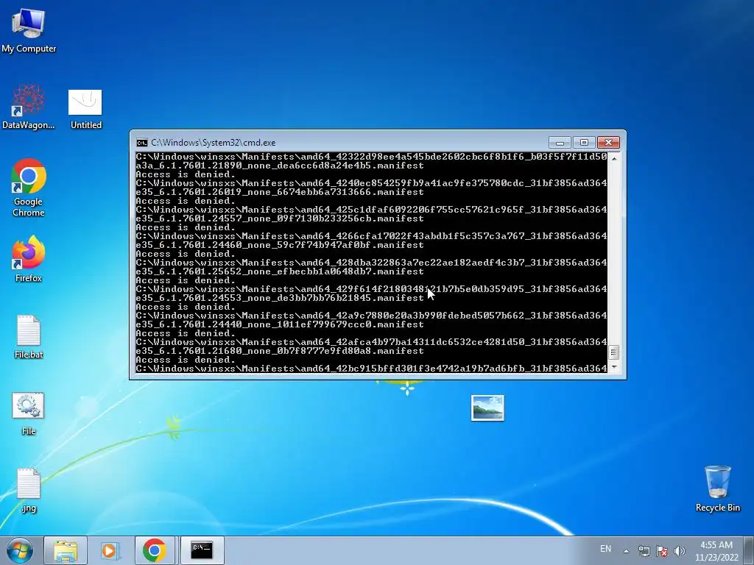This screenshot has height=565, width=754.
Task: Select the landscape picture thumbnail on desktop
Action: click(x=487, y=408)
